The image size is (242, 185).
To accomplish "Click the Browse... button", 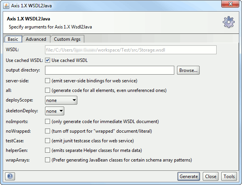I will click(x=188, y=70).
